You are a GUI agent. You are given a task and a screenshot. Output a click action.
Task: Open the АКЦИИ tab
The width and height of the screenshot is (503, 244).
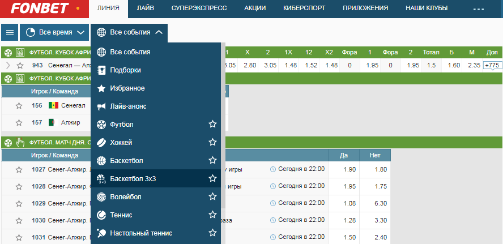click(x=255, y=8)
